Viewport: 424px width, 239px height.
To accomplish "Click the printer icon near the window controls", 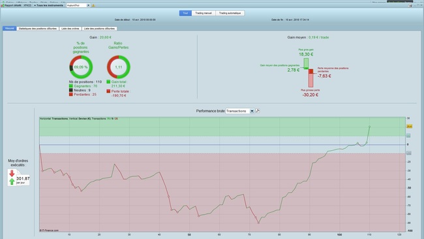I will [x=410, y=5].
